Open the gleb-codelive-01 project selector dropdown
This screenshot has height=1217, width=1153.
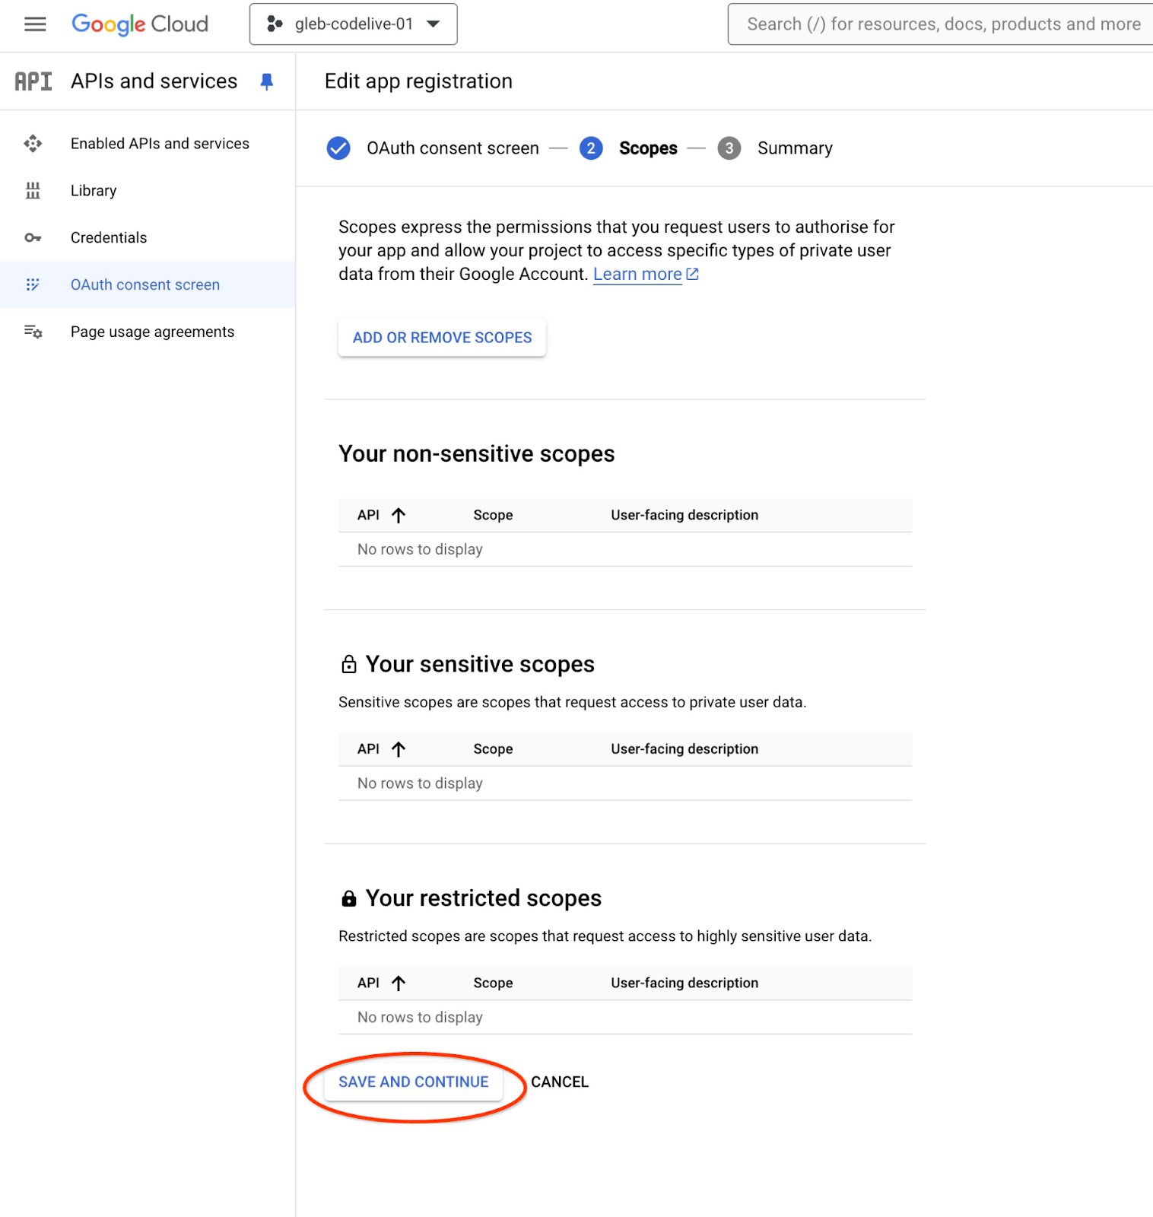pos(354,24)
